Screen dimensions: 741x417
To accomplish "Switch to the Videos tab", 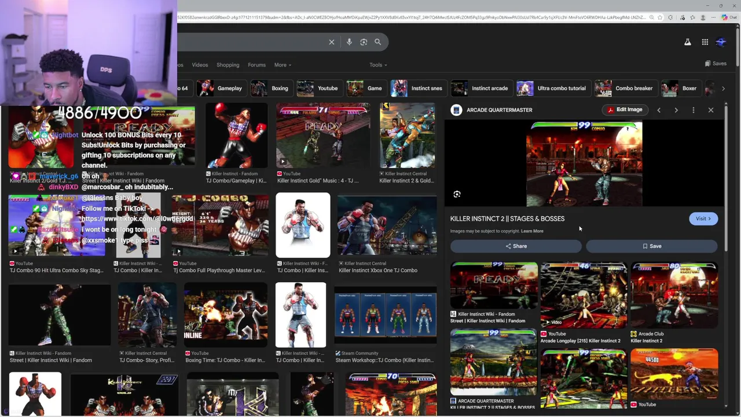I will tap(200, 65).
